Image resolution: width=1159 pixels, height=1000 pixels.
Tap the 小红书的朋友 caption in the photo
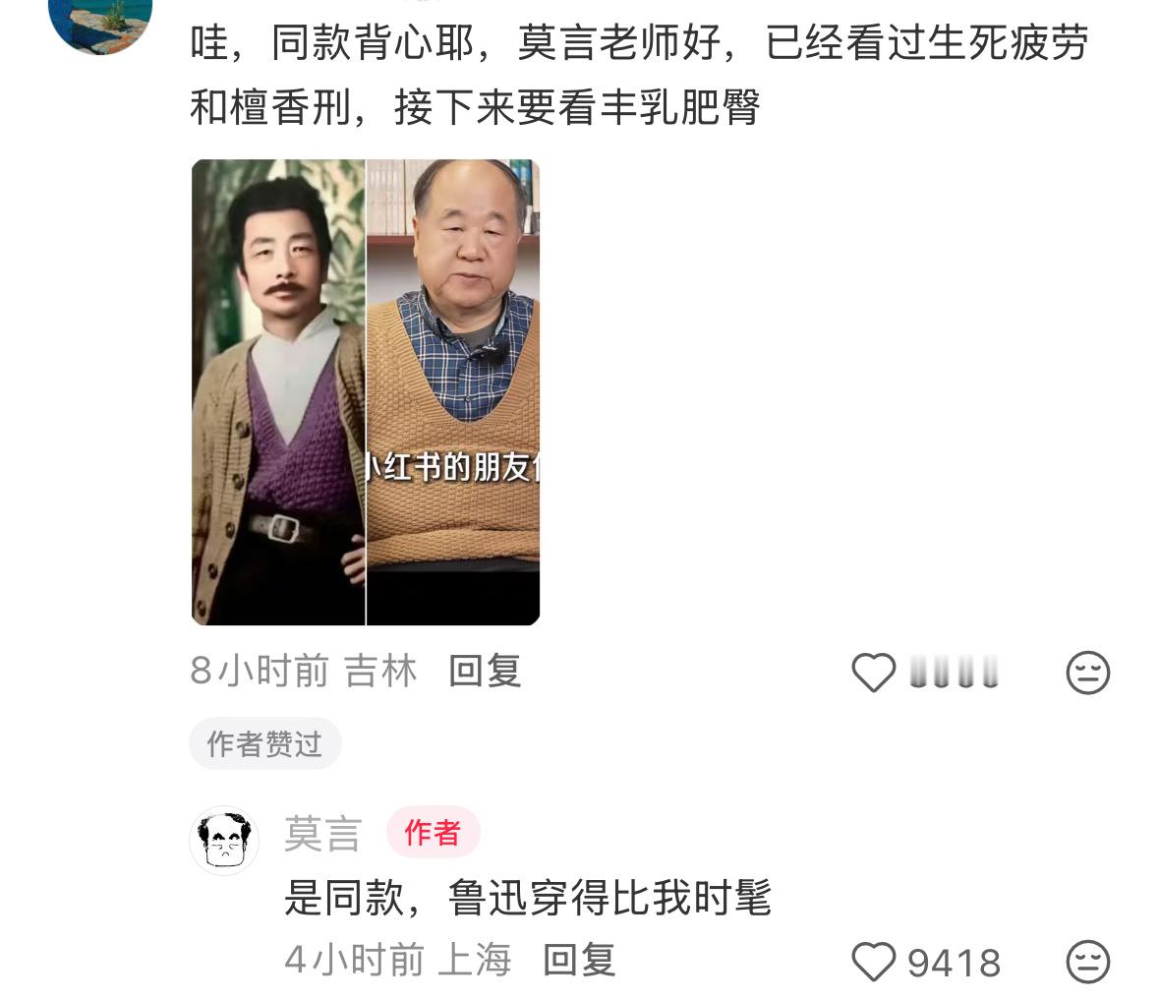tap(453, 467)
